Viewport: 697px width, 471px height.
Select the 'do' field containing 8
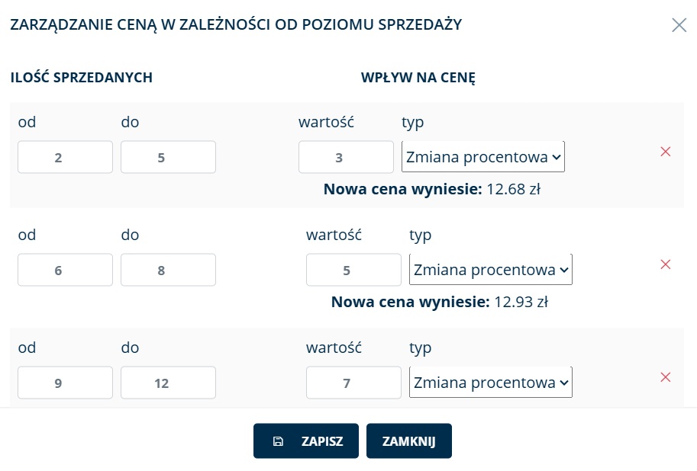pos(169,270)
